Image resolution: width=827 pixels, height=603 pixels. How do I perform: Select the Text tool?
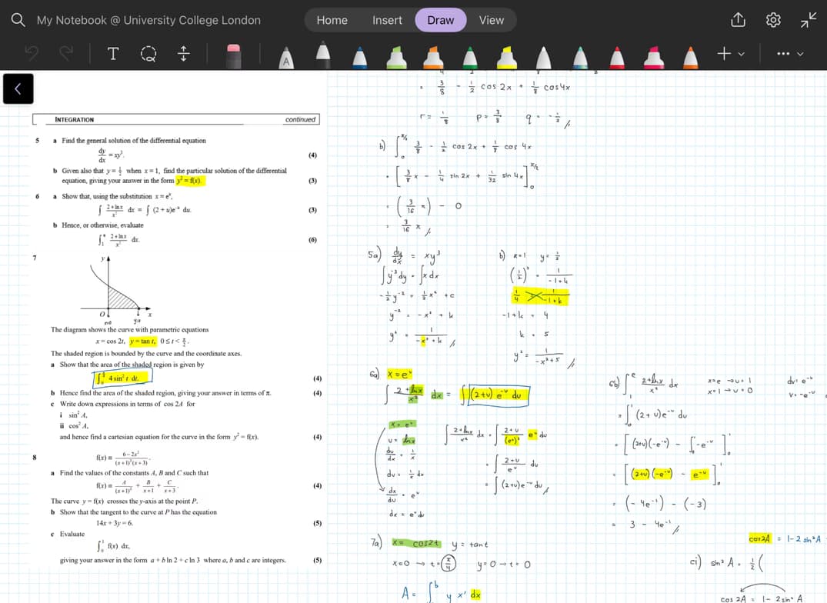click(x=113, y=54)
